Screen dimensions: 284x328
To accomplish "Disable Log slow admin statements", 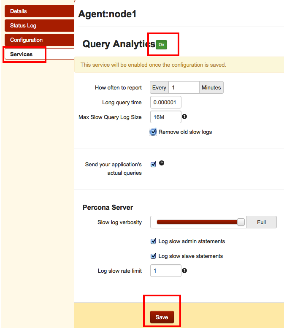I will [x=154, y=241].
